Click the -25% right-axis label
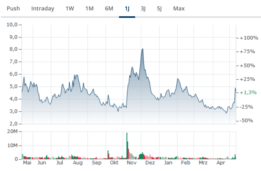 tap(246, 107)
